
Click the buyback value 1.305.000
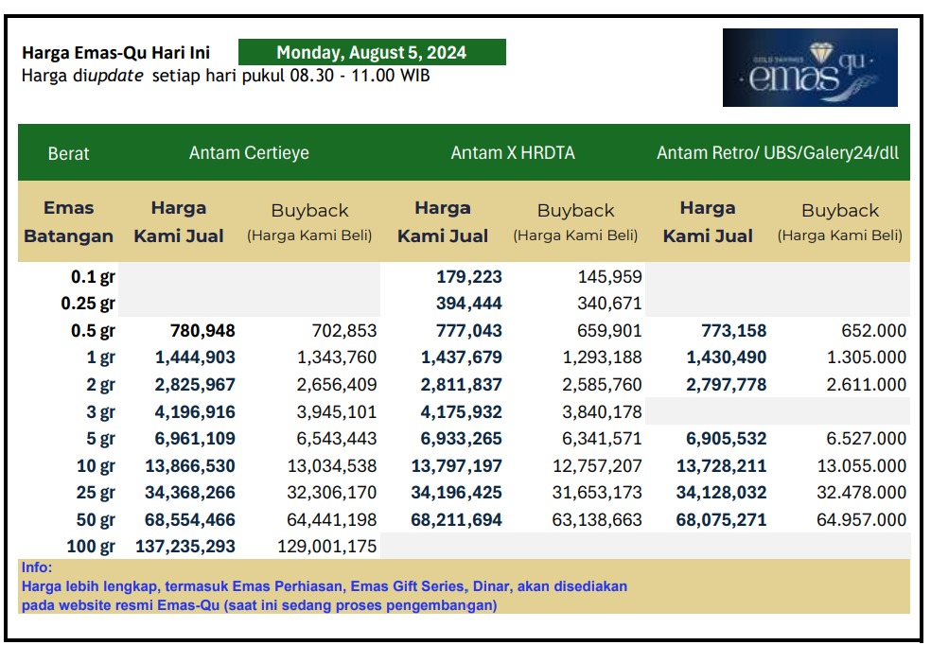coord(867,357)
